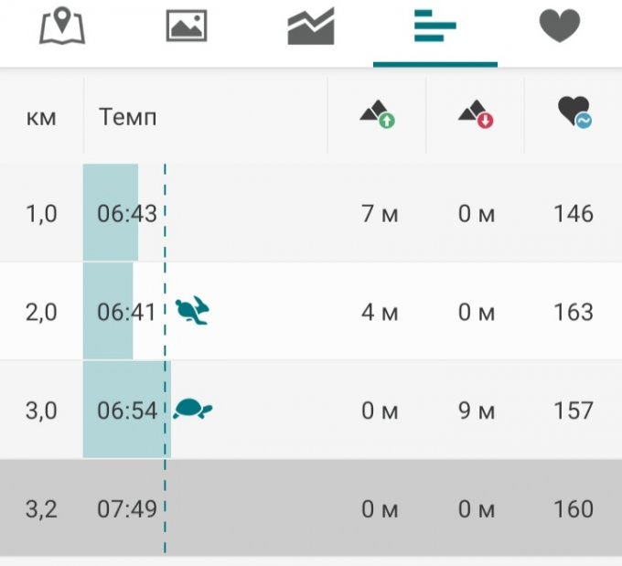The height and width of the screenshot is (566, 622).
Task: Tap the elevation loss column icon
Action: (x=476, y=115)
